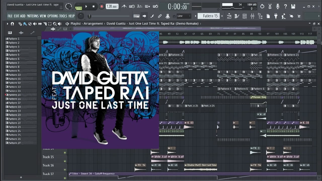Toggle the SONG/pattern mode switch

pos(78,7)
